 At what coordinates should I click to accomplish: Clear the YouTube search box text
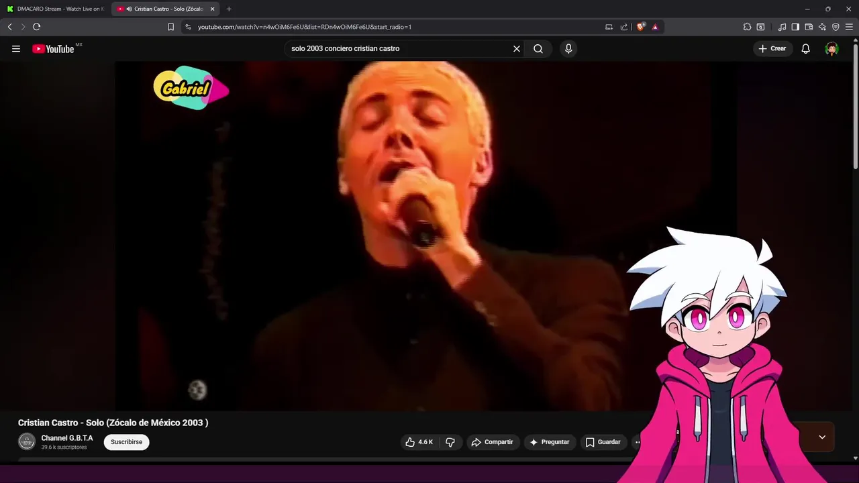tap(517, 48)
